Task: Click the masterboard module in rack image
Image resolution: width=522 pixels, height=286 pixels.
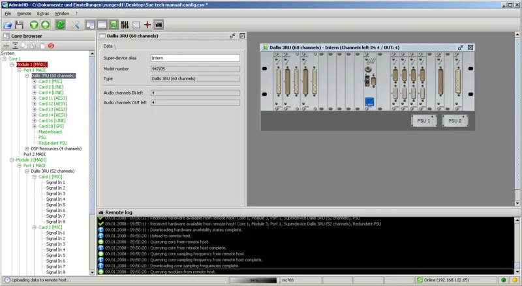Action: 369,81
